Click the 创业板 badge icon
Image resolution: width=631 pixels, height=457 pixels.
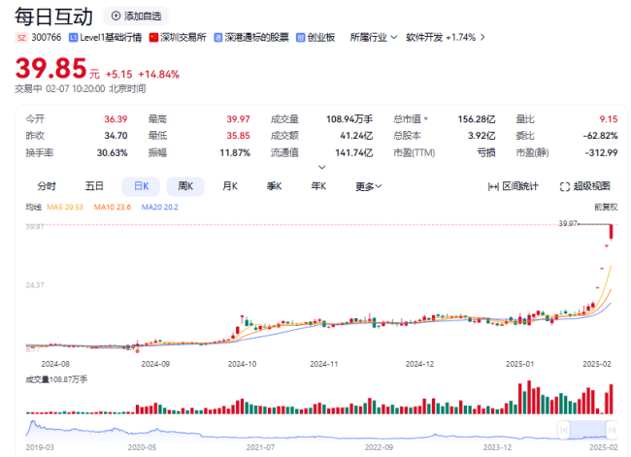point(301,38)
